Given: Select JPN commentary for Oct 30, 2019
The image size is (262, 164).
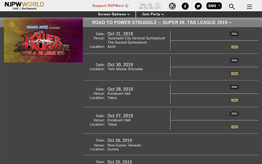Looking at the screenshot, I should click(x=235, y=74).
